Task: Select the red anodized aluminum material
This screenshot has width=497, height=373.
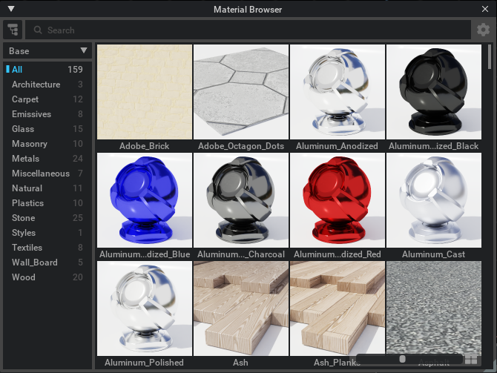Action: pyautogui.click(x=338, y=200)
